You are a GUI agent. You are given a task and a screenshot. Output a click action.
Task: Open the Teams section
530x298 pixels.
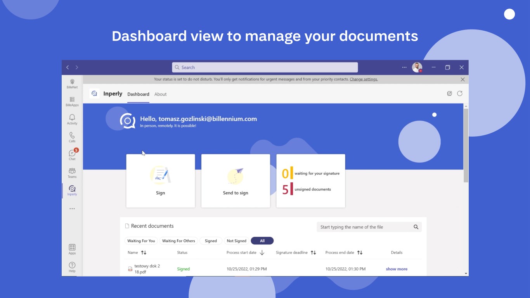pos(72,173)
